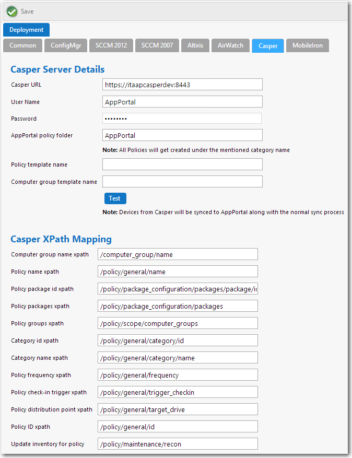
Task: Click the green checkmark Save icon
Action: click(12, 11)
